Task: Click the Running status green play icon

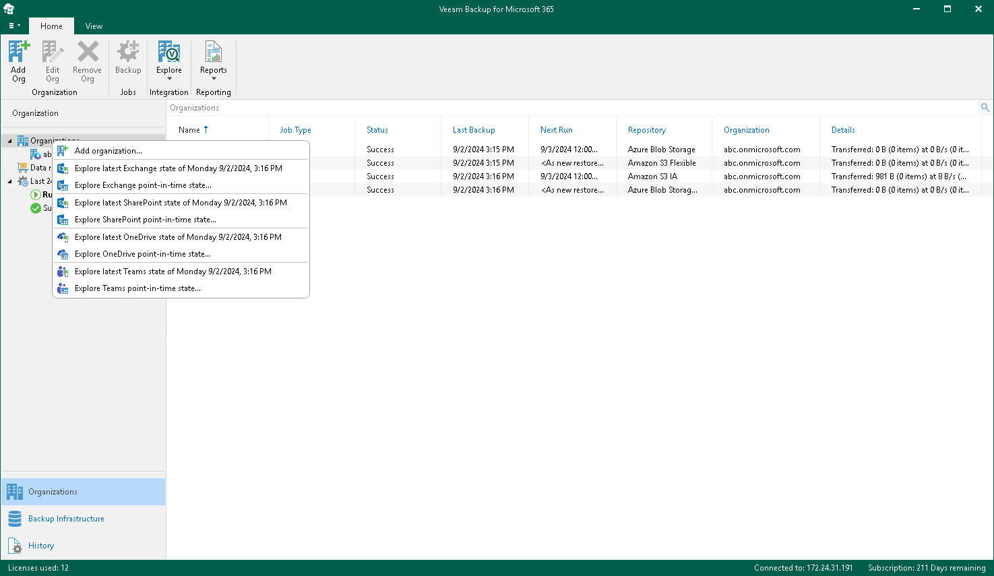Action: point(36,195)
